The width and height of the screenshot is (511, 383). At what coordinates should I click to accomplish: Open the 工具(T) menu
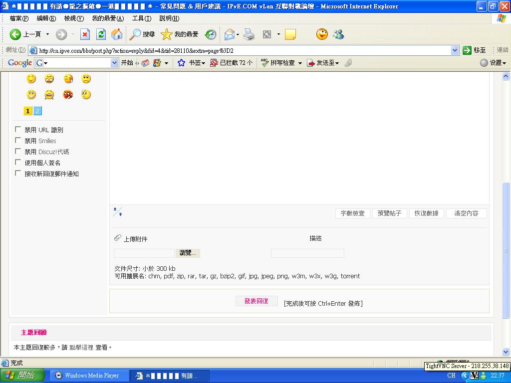(142, 18)
